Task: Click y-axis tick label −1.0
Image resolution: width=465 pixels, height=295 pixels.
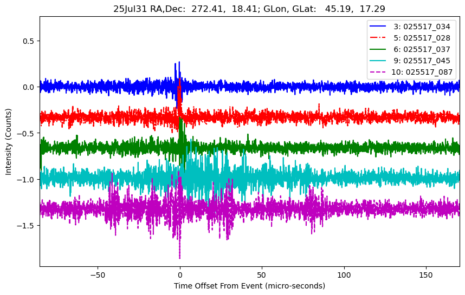Action: pos(25,180)
